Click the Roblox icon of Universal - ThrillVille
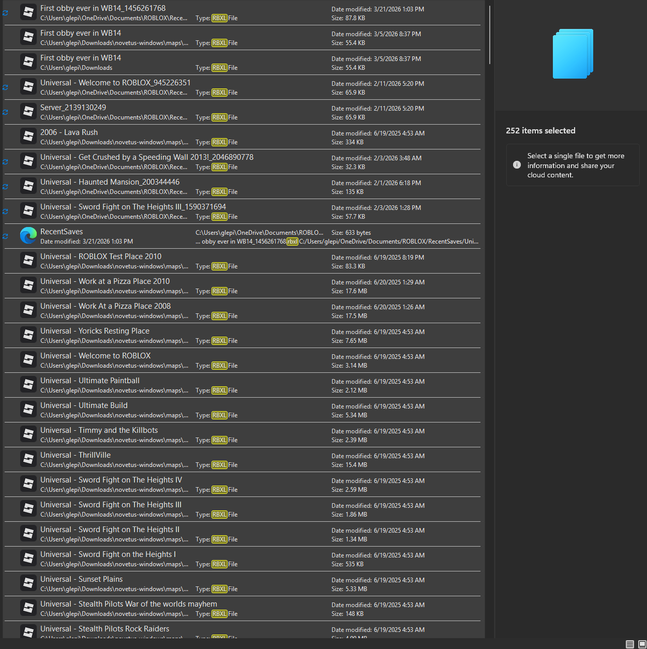647x649 pixels. (28, 459)
